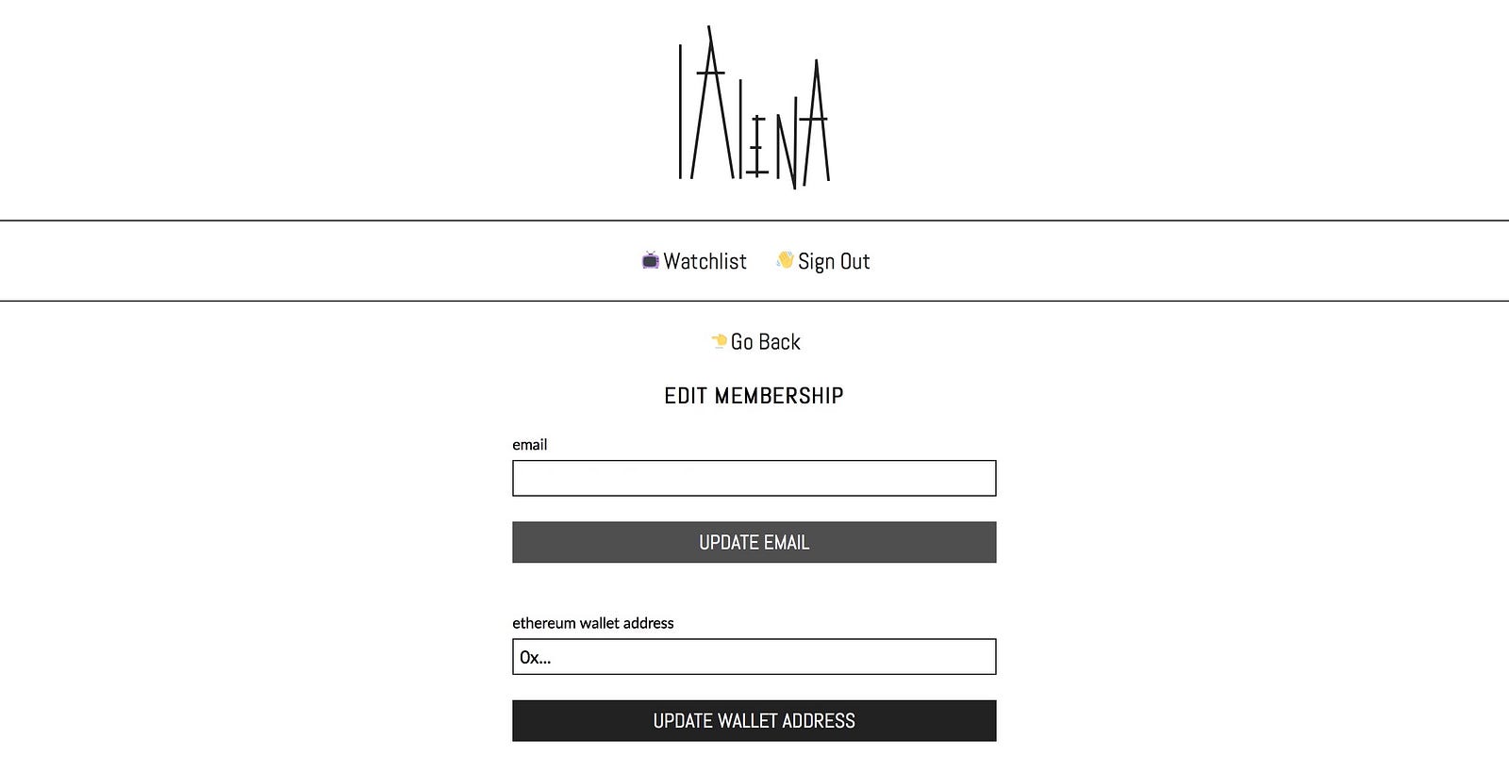Click the Update Email button

click(754, 542)
